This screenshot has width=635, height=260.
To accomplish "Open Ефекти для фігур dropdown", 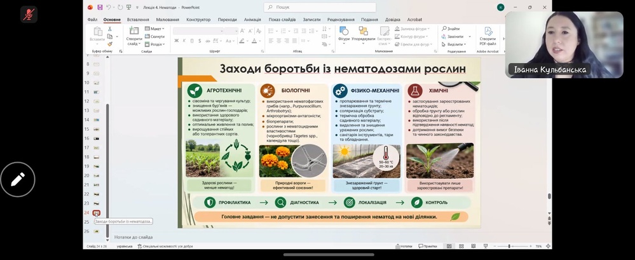I will (x=413, y=44).
